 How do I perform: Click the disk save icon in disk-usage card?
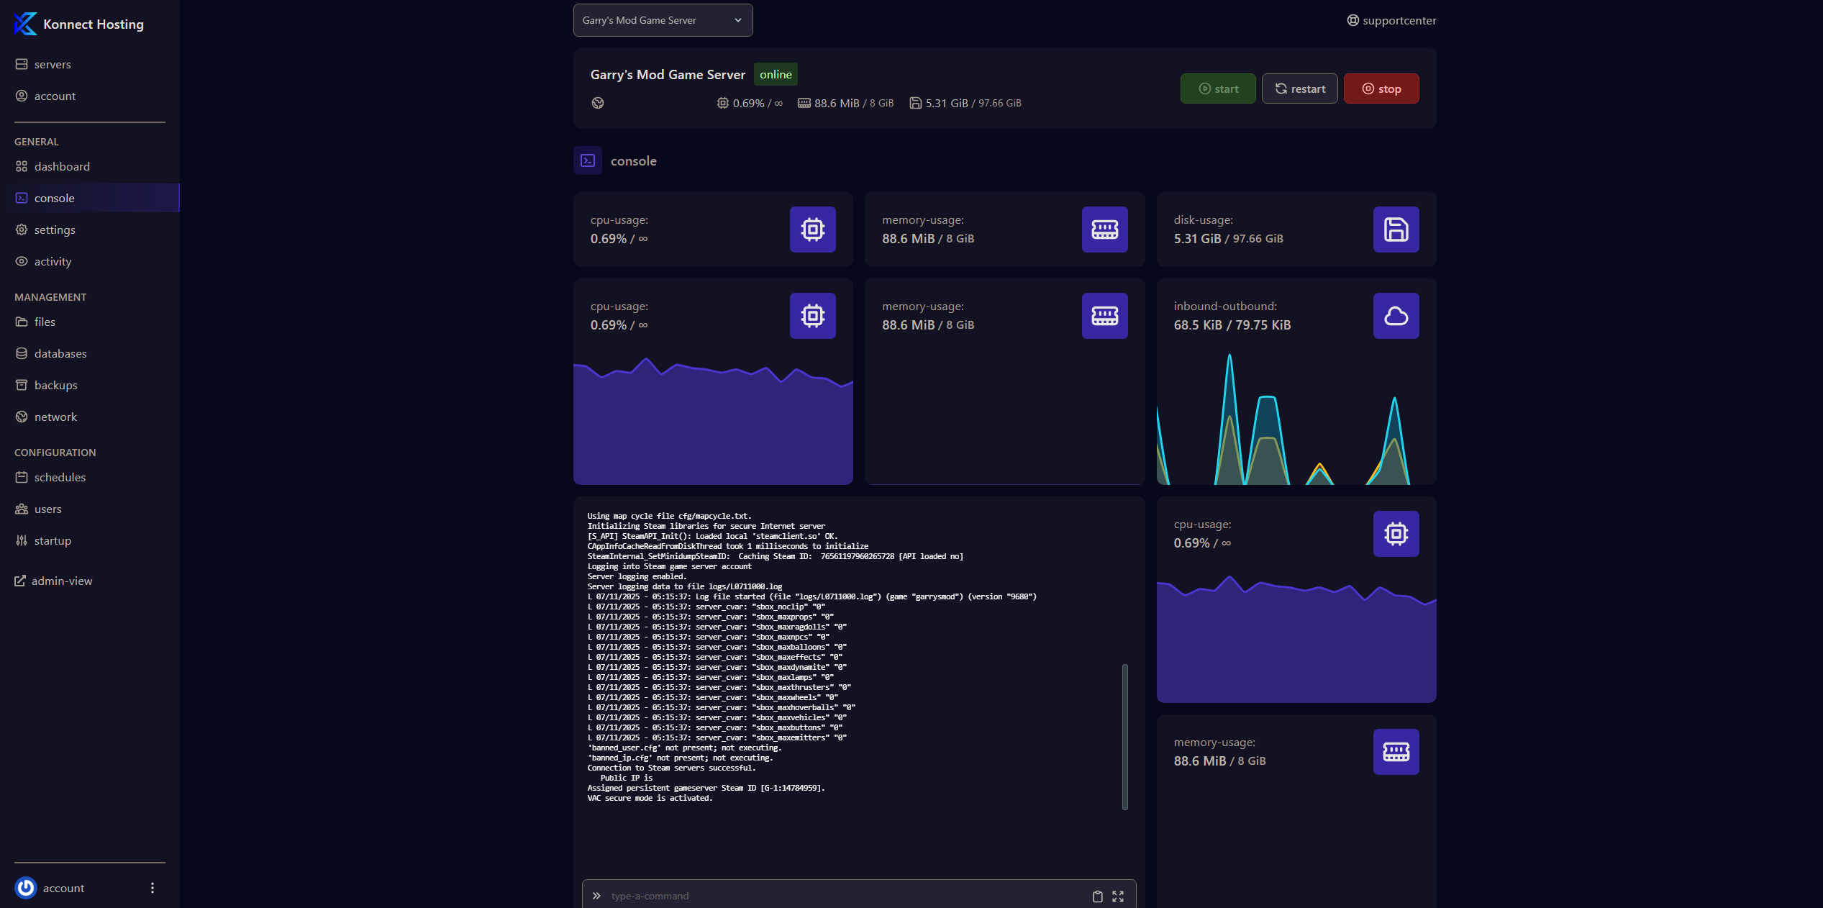tap(1396, 230)
